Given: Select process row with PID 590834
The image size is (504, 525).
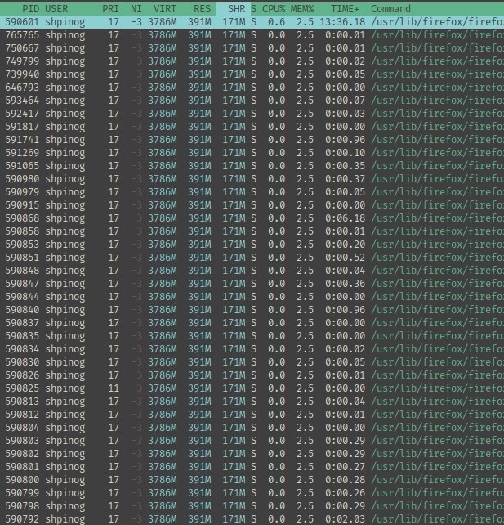Looking at the screenshot, I should [x=252, y=348].
